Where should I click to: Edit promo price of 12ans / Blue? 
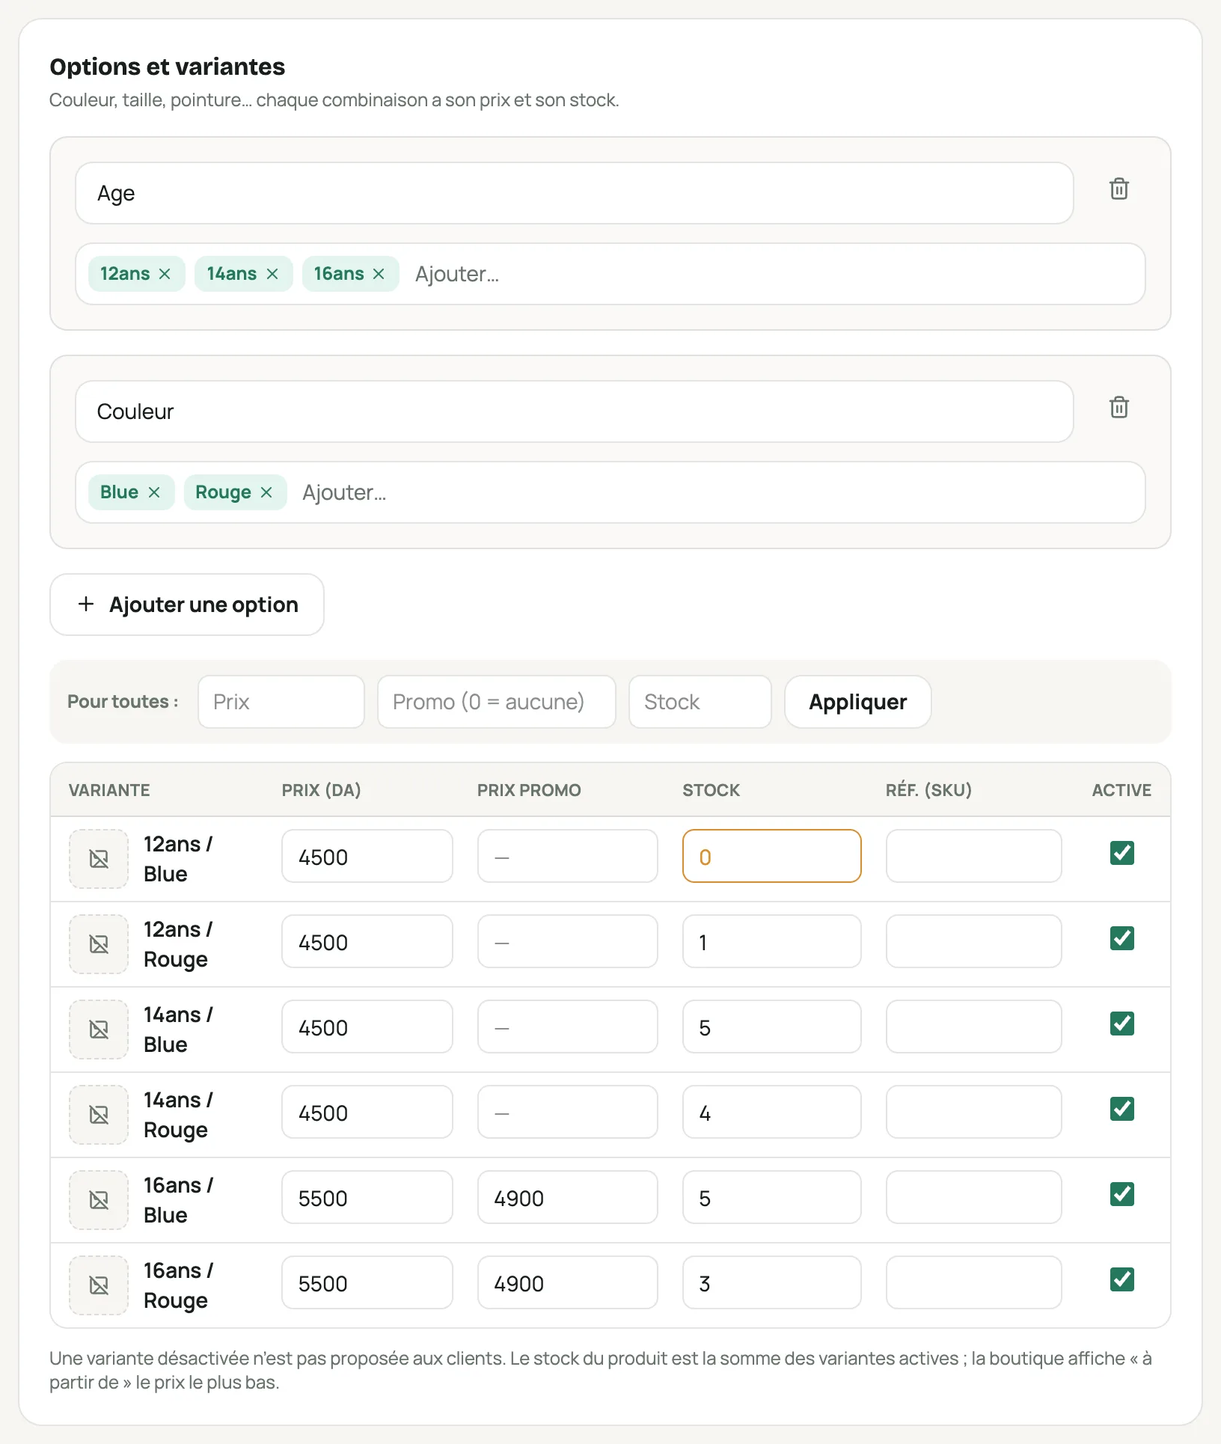[x=568, y=856]
